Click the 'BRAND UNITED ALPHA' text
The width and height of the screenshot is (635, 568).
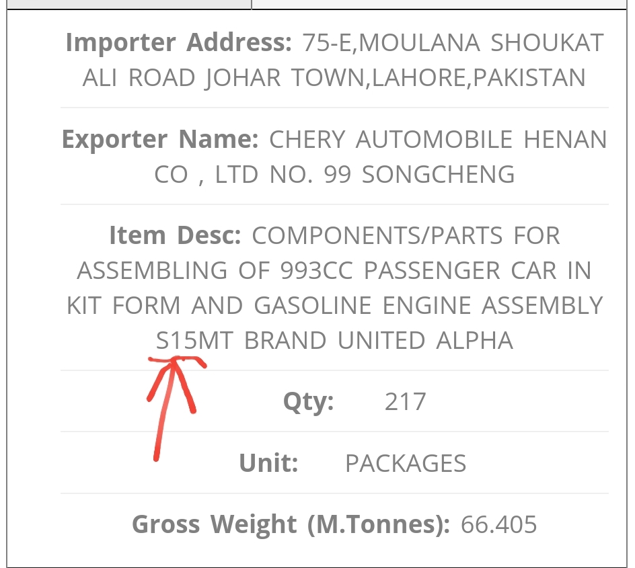(379, 340)
